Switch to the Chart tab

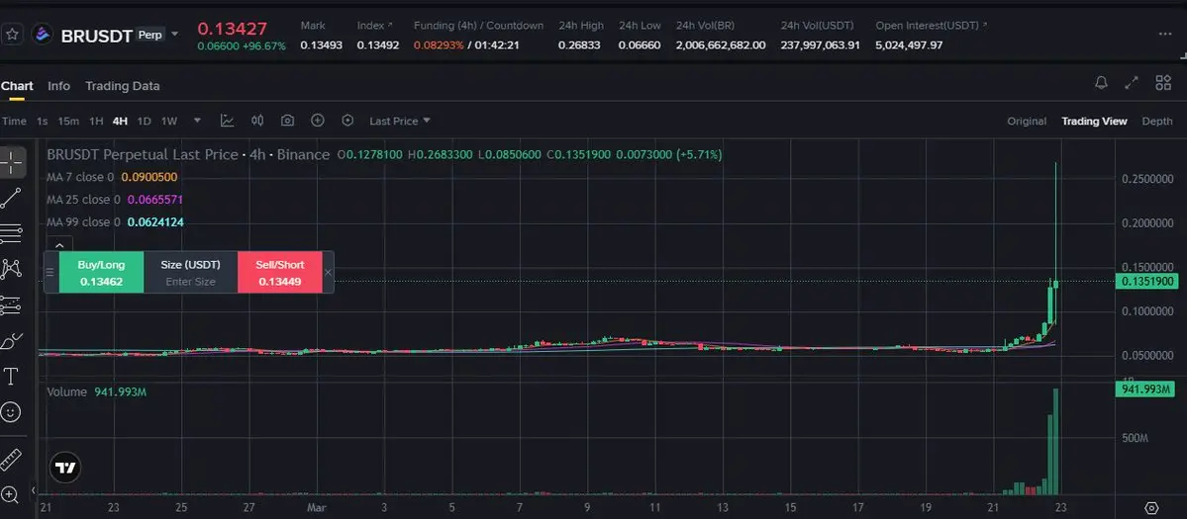(x=17, y=86)
